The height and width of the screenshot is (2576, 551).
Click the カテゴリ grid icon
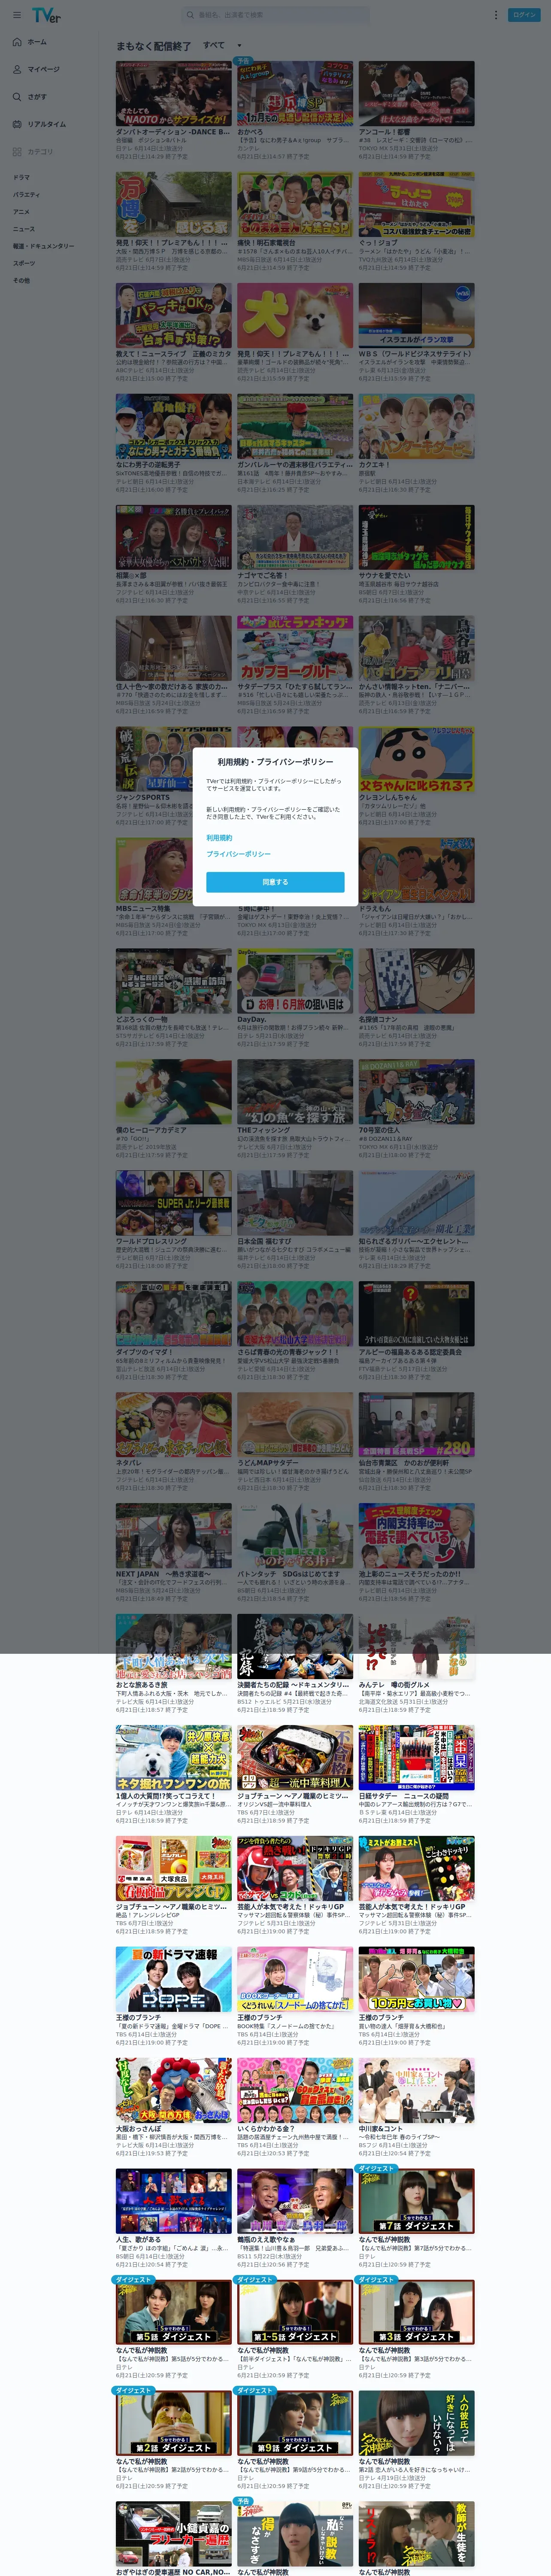coord(17,152)
